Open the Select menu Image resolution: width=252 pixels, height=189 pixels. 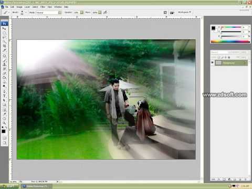pos(35,7)
